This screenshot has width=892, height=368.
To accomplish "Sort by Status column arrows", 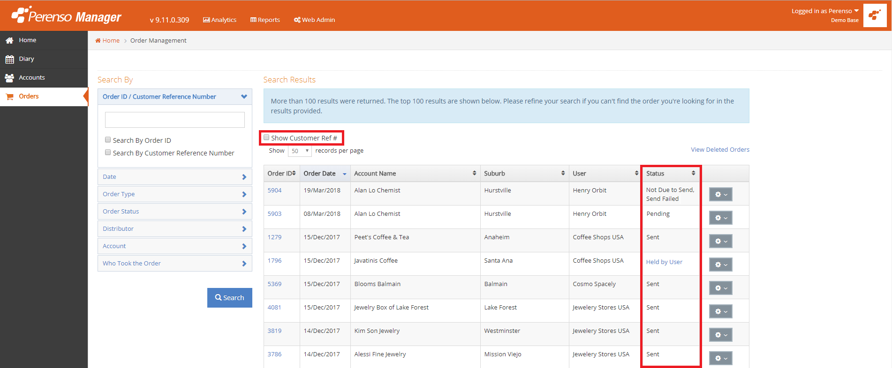I will pyautogui.click(x=693, y=173).
